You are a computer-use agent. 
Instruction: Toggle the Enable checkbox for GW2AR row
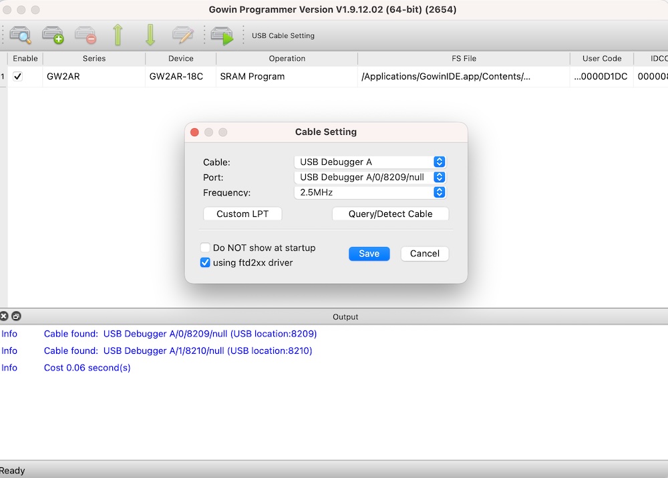[18, 77]
